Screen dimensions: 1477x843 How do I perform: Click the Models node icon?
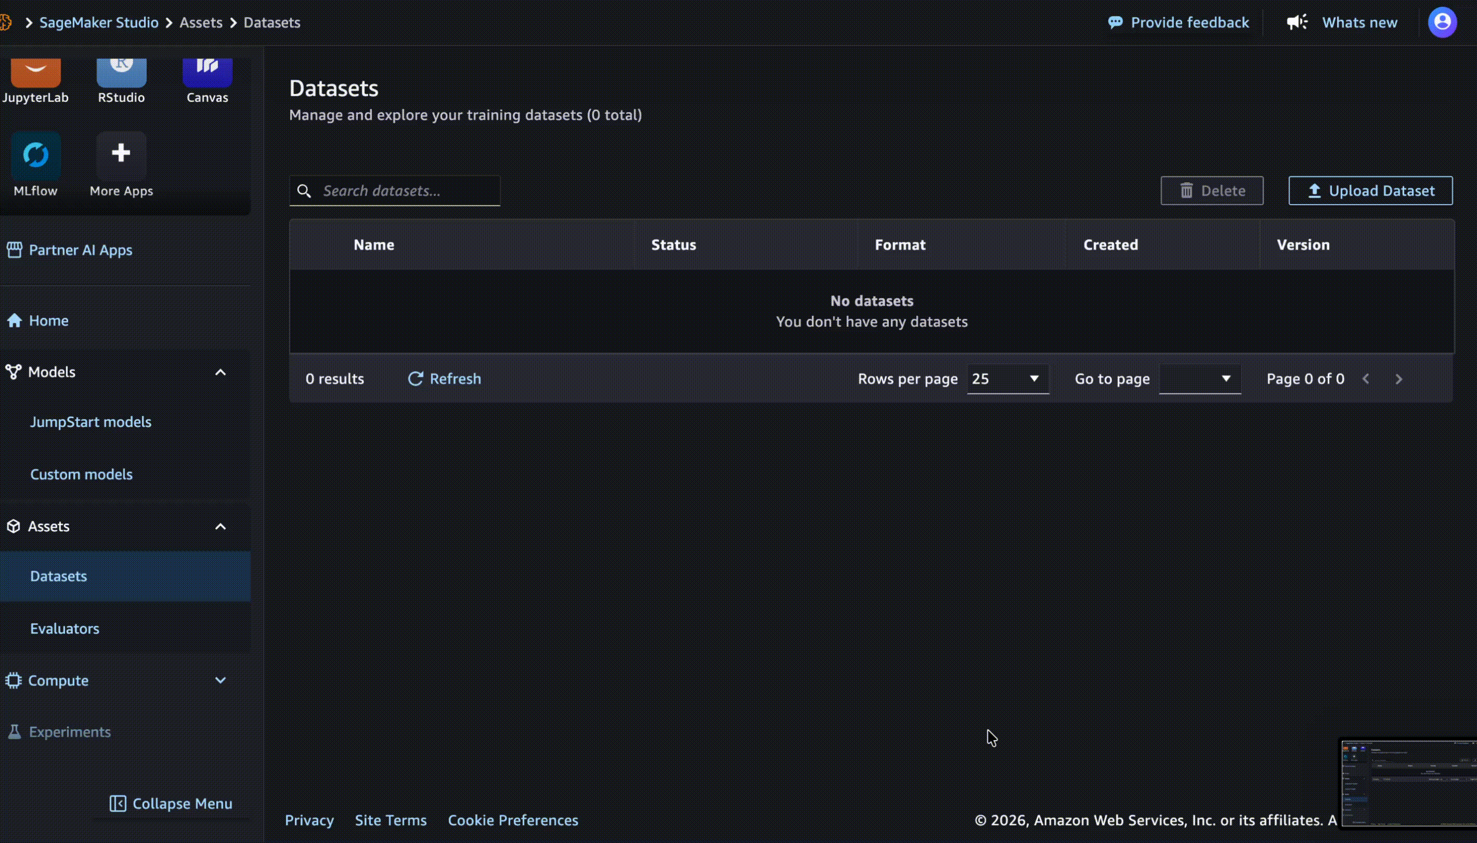(14, 372)
